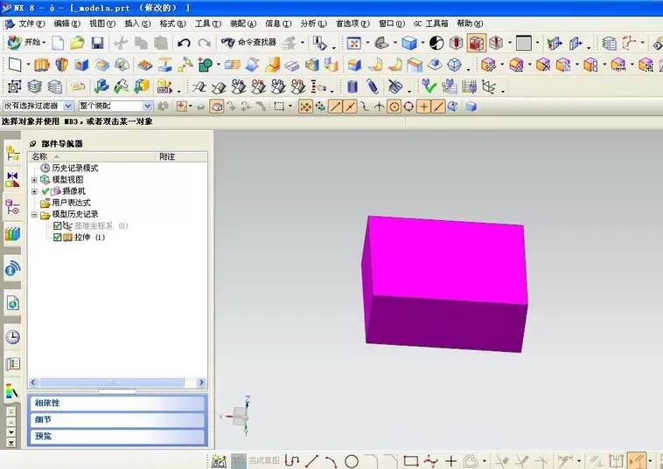Click the Save floppy disk icon

[98, 43]
